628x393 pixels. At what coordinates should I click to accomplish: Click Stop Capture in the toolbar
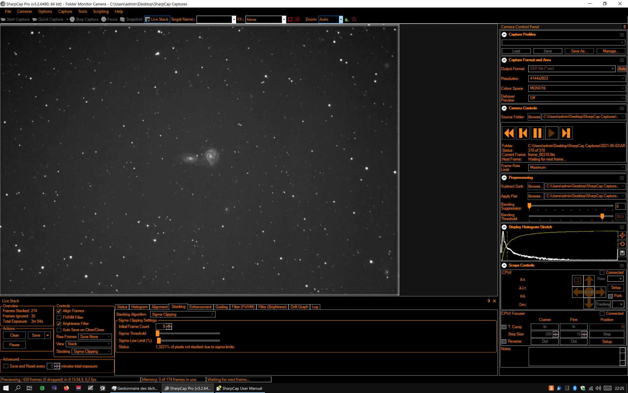click(84, 19)
